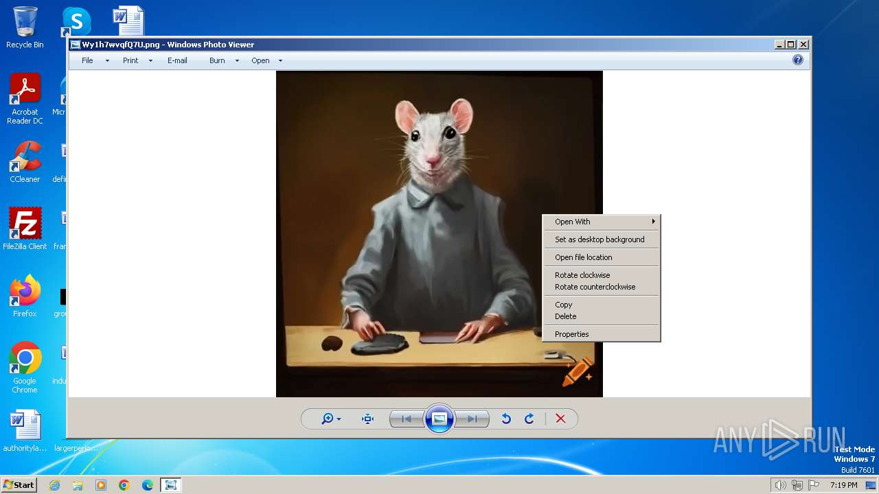The image size is (879, 494).
Task: Go to the next image
Action: [472, 419]
